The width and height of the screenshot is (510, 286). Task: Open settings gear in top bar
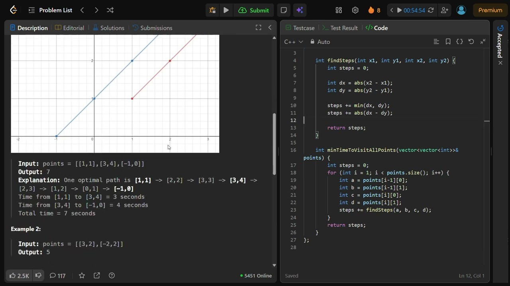355,10
